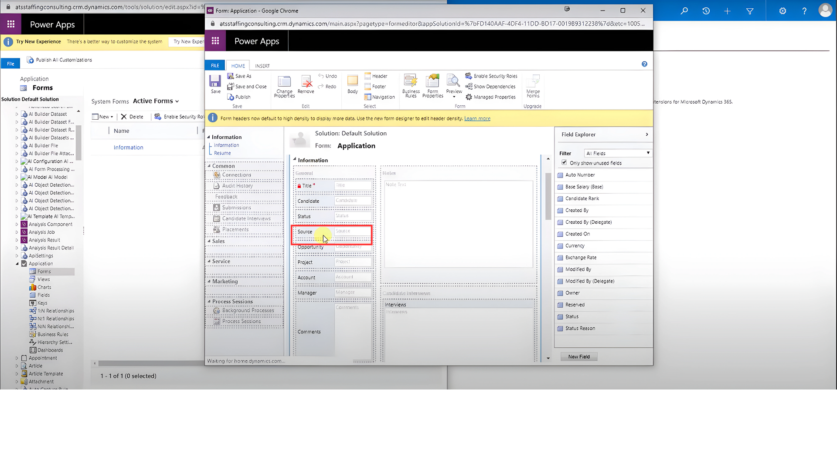Click Publish All Customizations

(59, 60)
